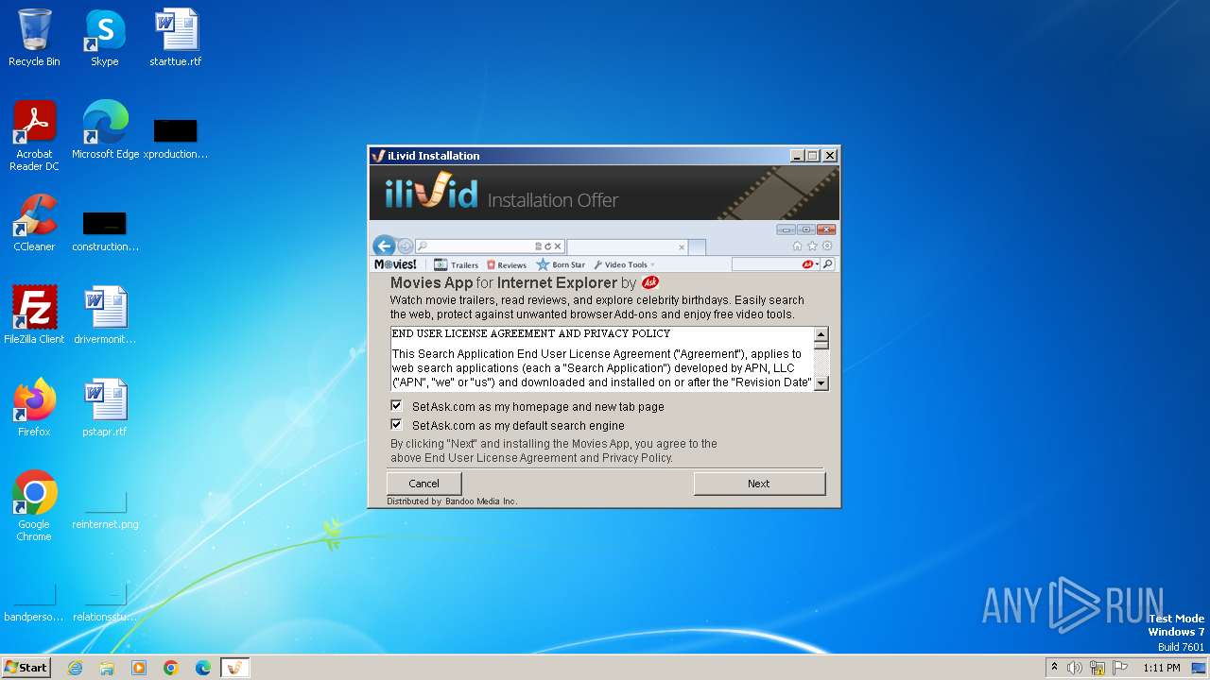Select the blank browser tab in preview
This screenshot has width=1210, height=680.
pos(627,246)
